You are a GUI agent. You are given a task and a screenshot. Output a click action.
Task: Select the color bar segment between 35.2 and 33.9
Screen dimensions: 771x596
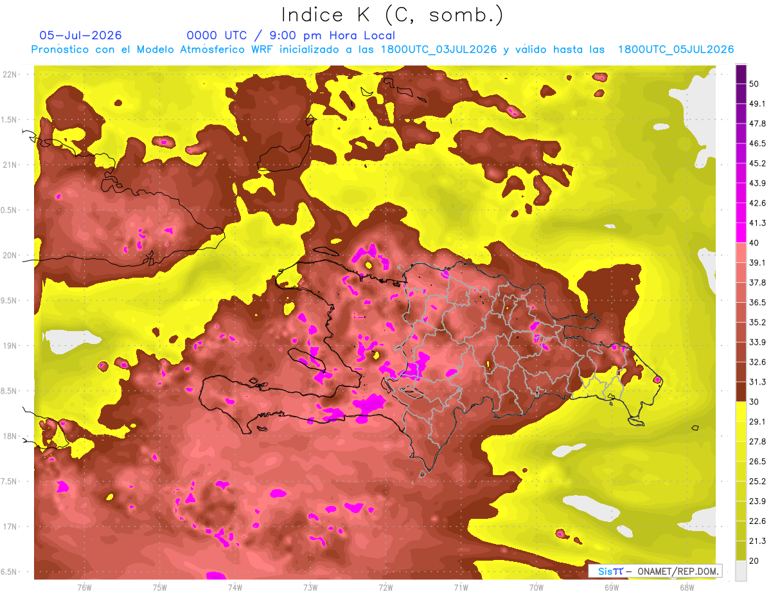tap(741, 332)
